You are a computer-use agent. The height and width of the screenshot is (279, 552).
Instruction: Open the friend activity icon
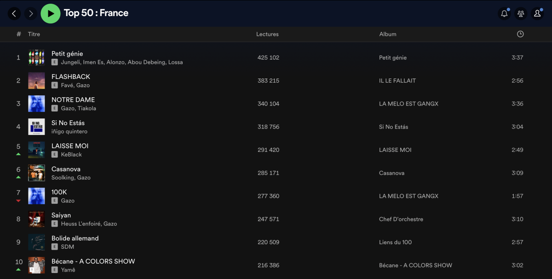(521, 14)
